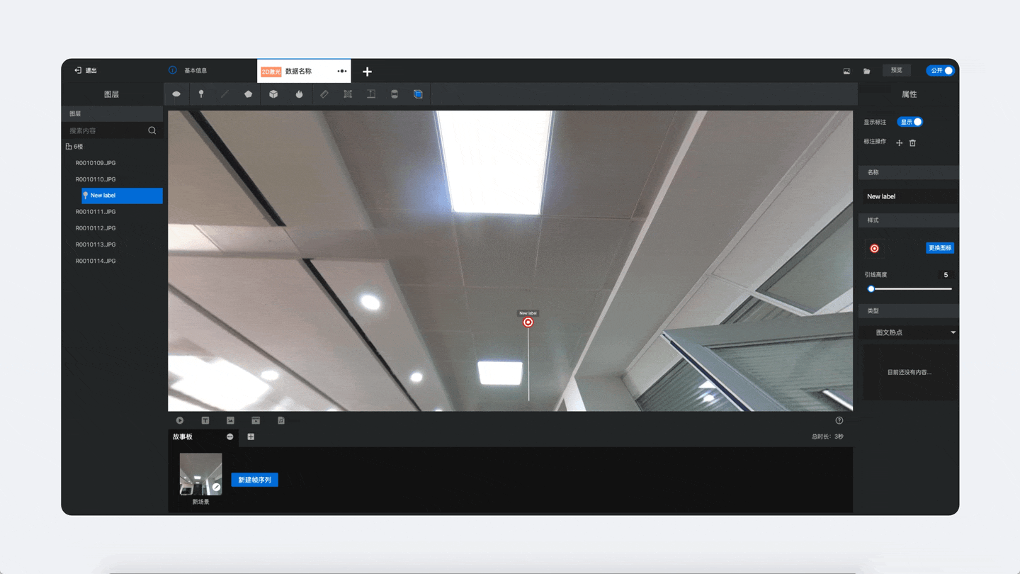The height and width of the screenshot is (574, 1020).
Task: Click the text insert icon below viewport
Action: [205, 420]
